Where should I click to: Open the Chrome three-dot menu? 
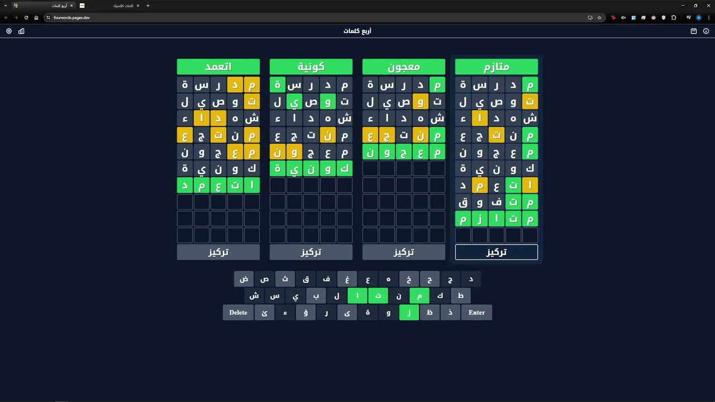[x=709, y=17]
